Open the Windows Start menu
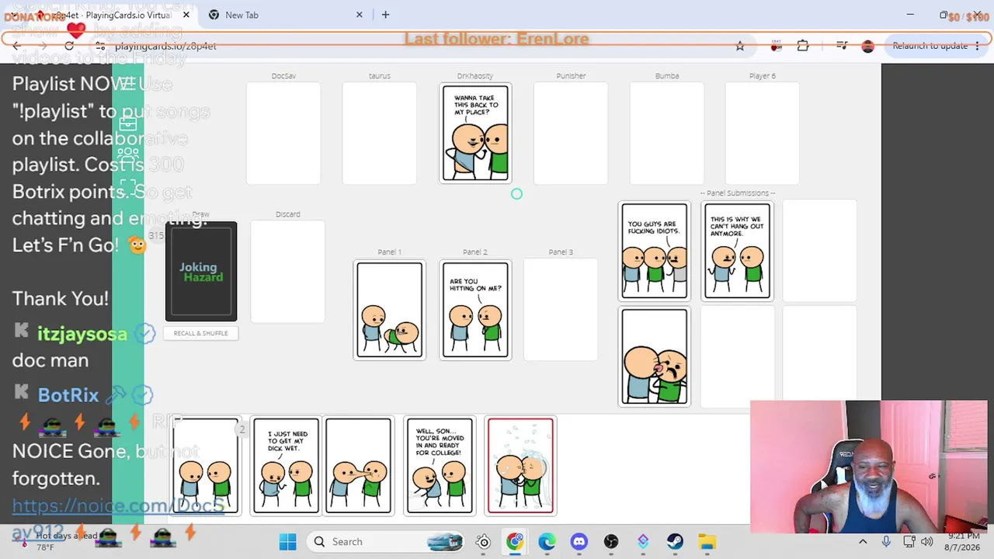Viewport: 994px width, 559px height. point(287,542)
